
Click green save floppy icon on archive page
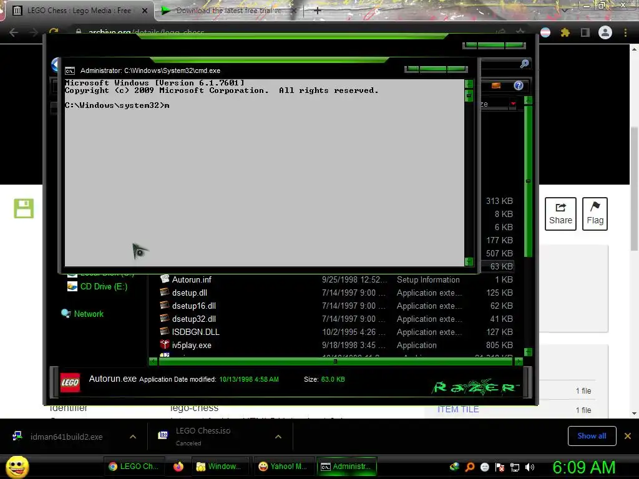coord(24,208)
